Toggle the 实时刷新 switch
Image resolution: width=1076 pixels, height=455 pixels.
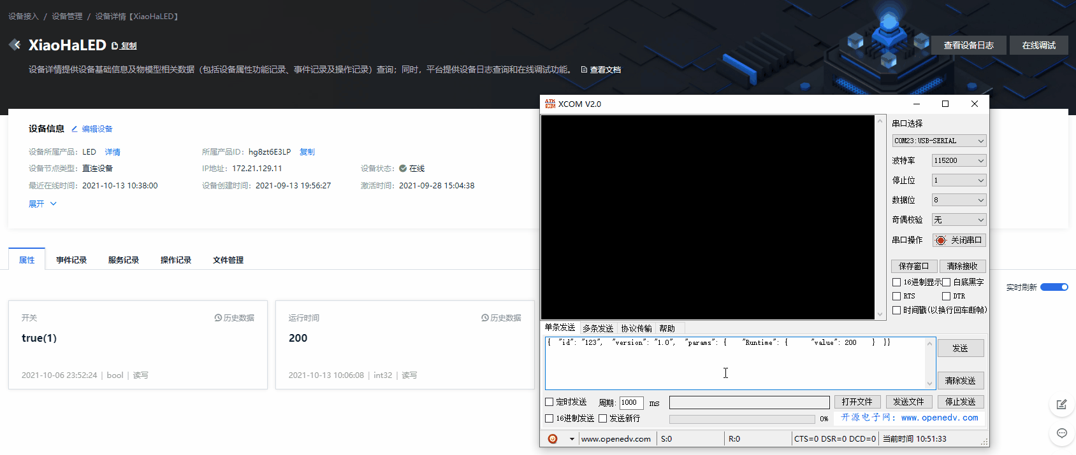coord(1054,287)
